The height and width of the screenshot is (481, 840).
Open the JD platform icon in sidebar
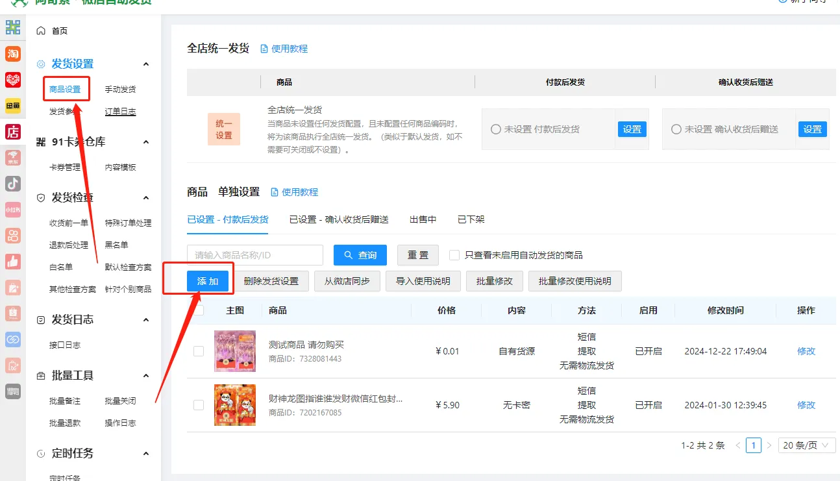tap(12, 157)
